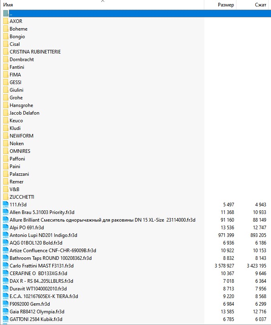This screenshot has height=325, width=271.
Task: Click the AQG 01BOL120 Bold file icon
Action: click(x=6, y=243)
